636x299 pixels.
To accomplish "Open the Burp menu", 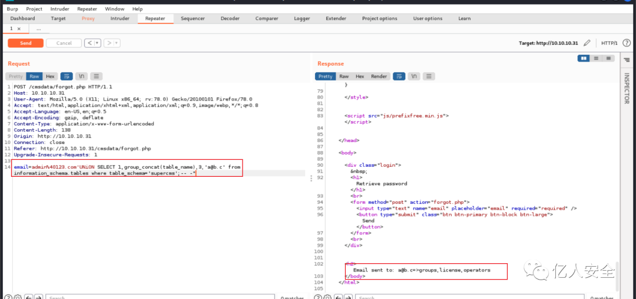I will click(x=12, y=9).
